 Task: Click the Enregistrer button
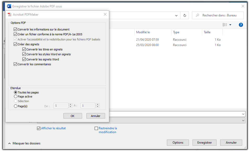(204, 142)
